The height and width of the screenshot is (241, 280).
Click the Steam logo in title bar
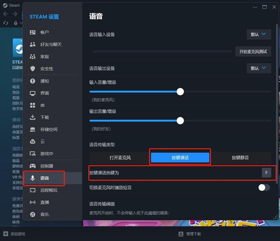(x=5, y=5)
